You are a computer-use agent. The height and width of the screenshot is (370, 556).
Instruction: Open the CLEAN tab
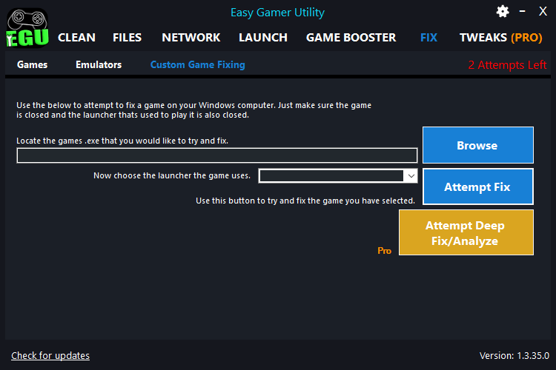click(76, 38)
